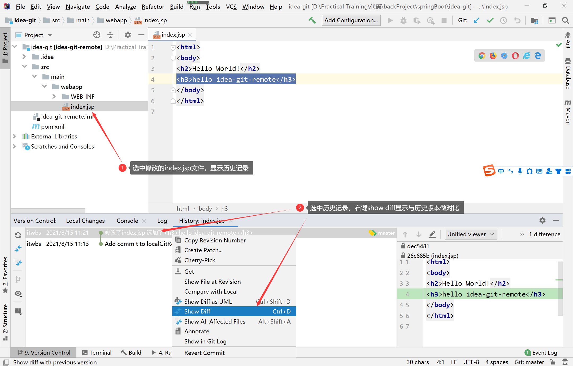Click the Git rollback icon in toolbar
Screen dimensions: 573x366
click(x=517, y=20)
